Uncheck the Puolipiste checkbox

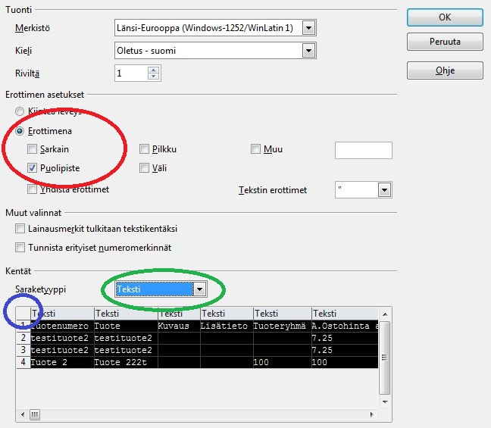[x=32, y=168]
